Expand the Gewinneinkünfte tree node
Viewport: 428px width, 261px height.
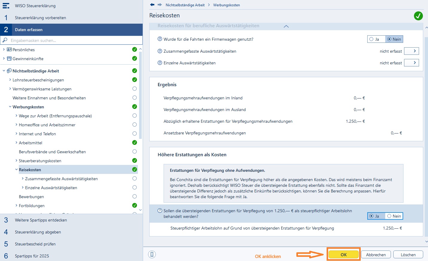4,58
